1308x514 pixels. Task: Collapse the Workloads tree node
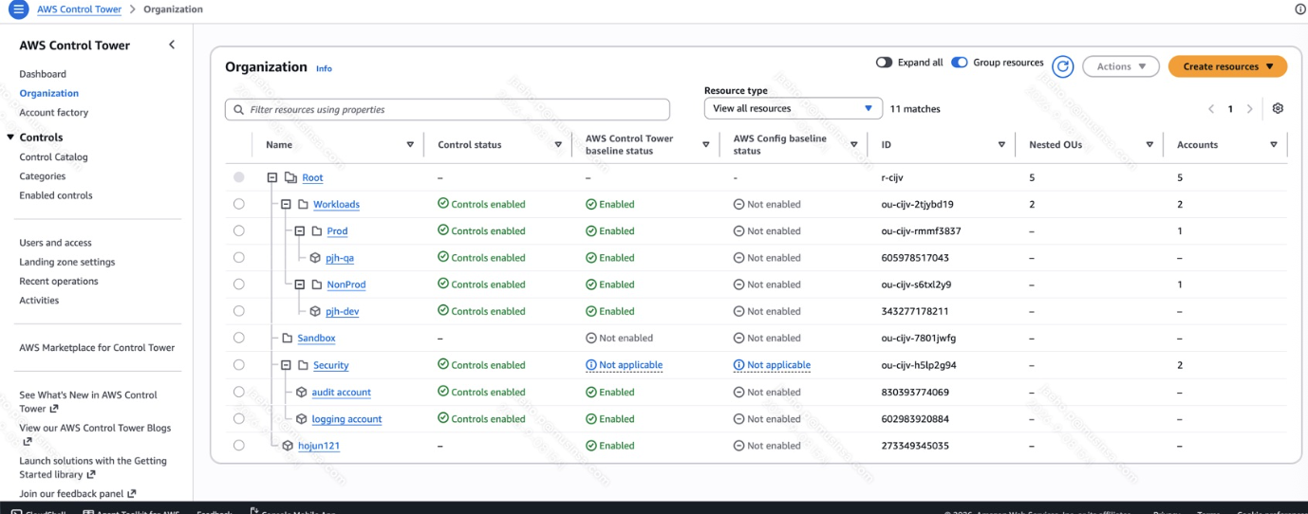tap(286, 204)
